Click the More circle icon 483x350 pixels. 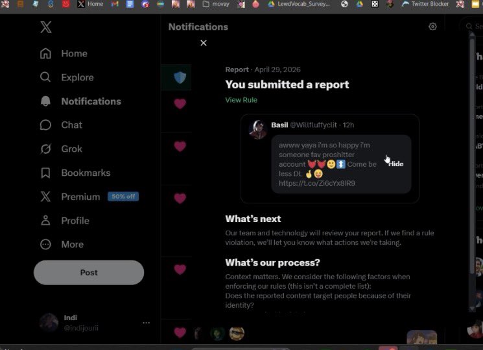coord(45,244)
